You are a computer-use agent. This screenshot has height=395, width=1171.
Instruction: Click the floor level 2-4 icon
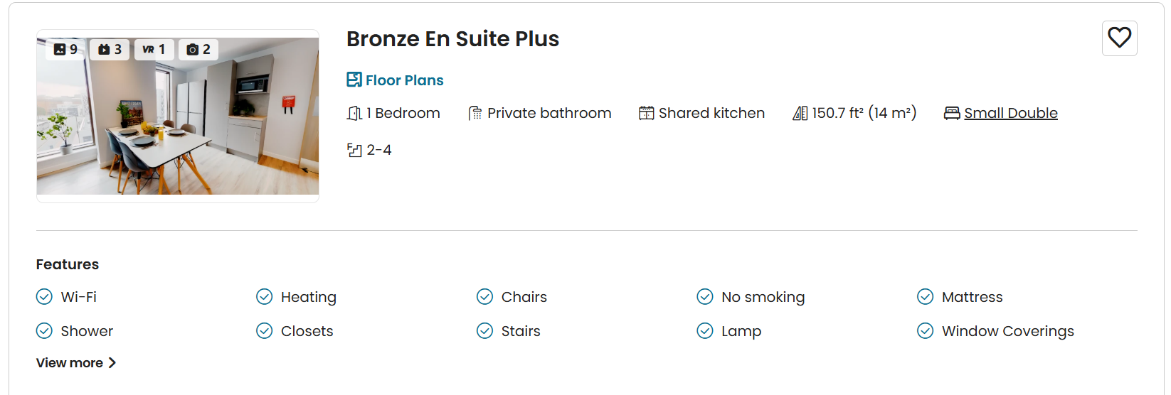[354, 150]
